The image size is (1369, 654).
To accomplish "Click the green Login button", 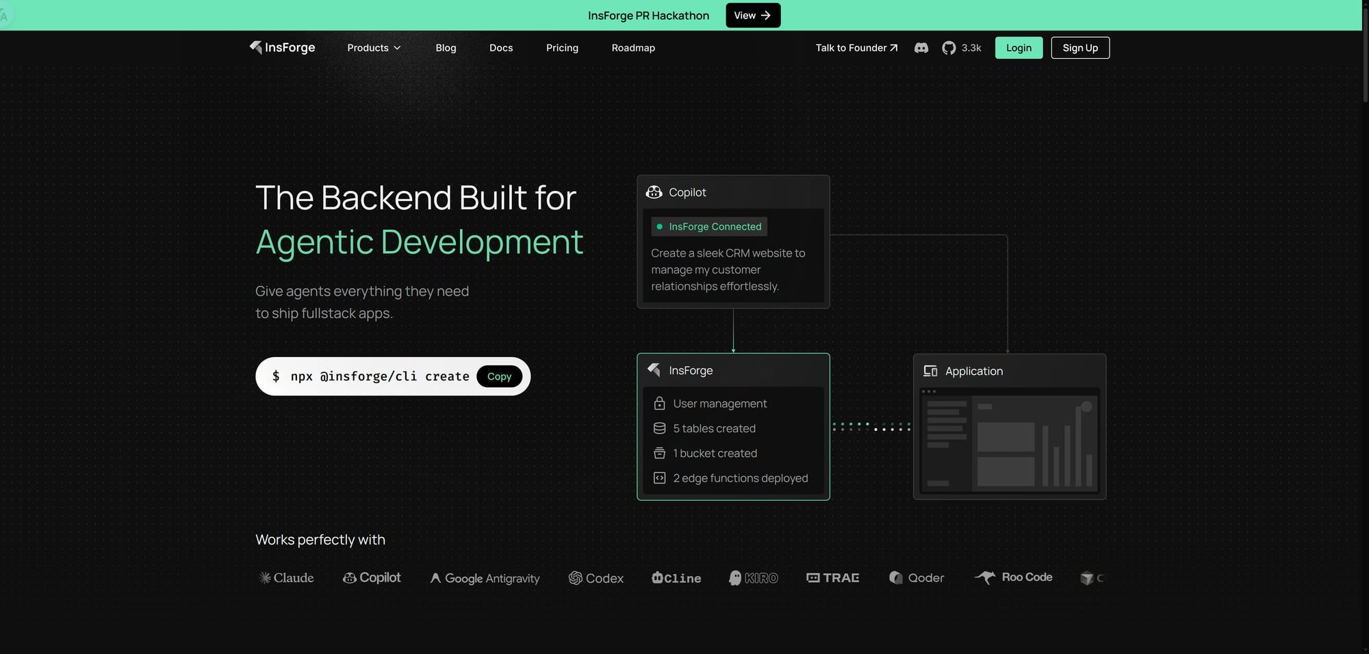I will click(1019, 48).
